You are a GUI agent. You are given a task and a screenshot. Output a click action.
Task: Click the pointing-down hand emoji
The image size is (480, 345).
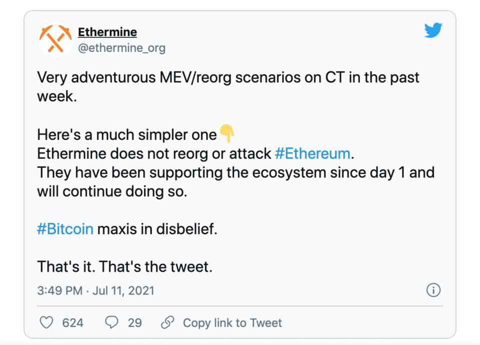(x=227, y=133)
